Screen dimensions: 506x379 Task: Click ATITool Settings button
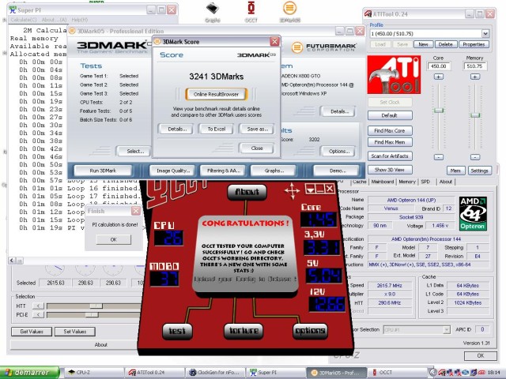click(479, 171)
